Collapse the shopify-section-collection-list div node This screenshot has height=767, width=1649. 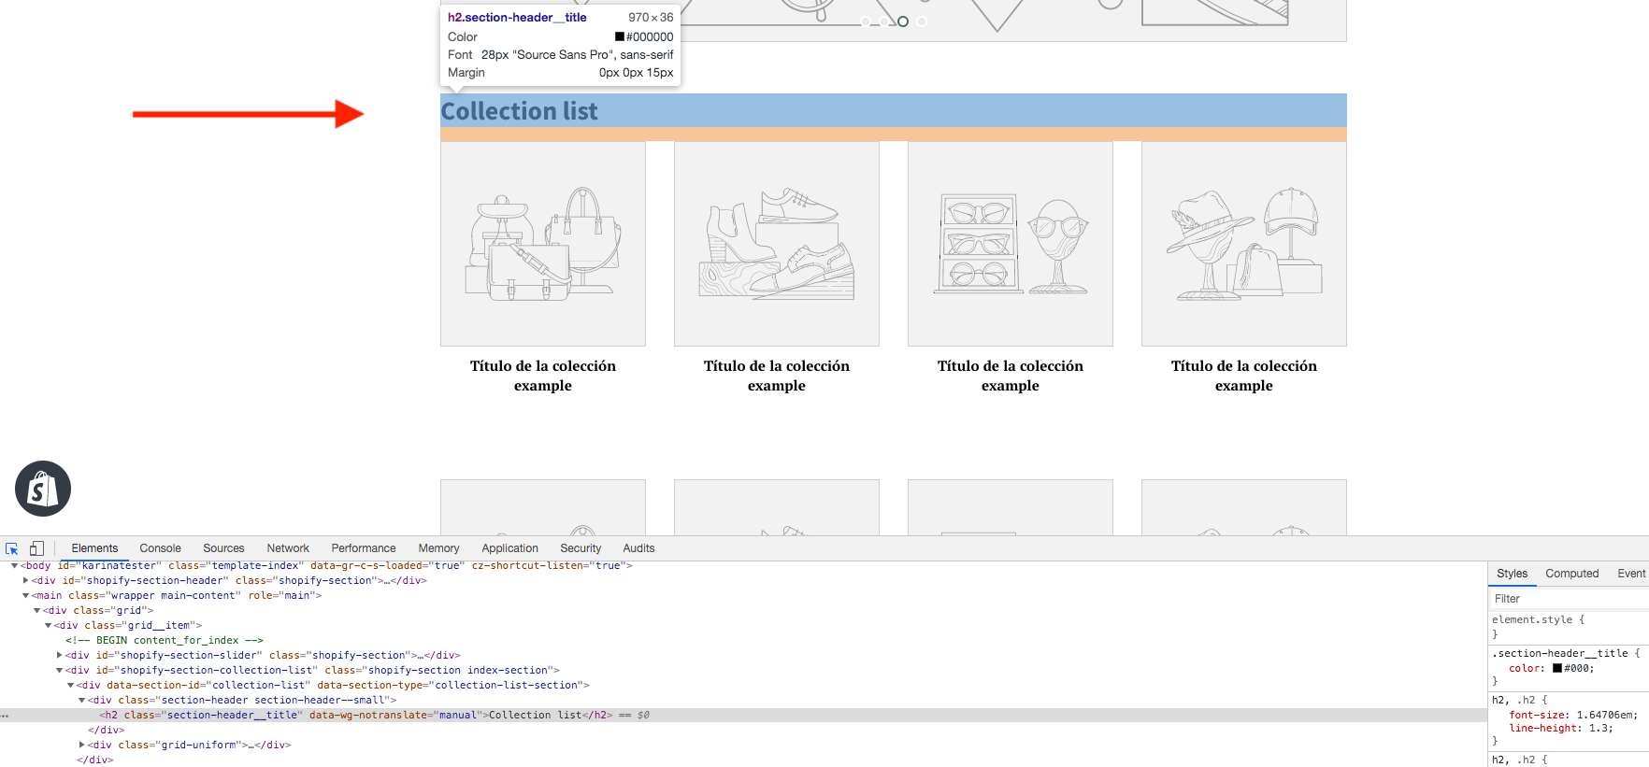pyautogui.click(x=59, y=671)
